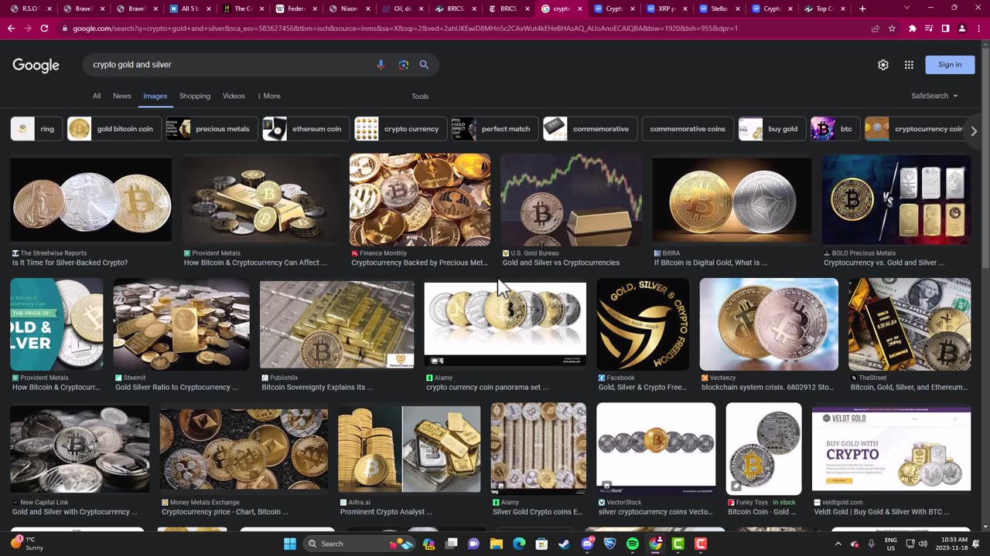Open Google quick settings gear

click(883, 65)
